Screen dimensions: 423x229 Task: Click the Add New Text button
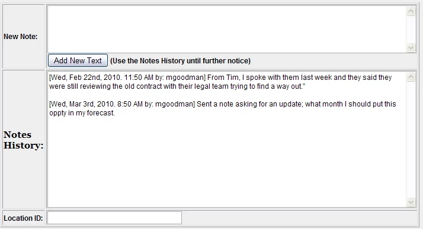(78, 60)
